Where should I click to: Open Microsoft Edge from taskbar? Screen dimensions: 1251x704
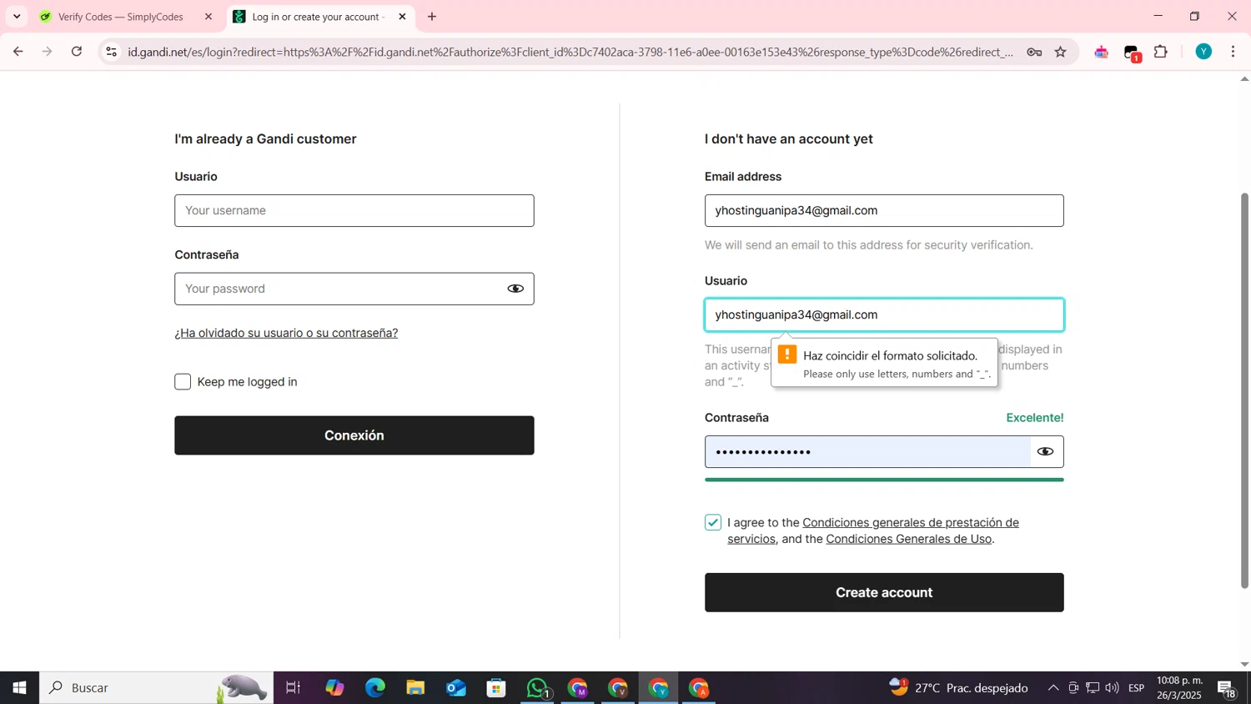coord(375,688)
